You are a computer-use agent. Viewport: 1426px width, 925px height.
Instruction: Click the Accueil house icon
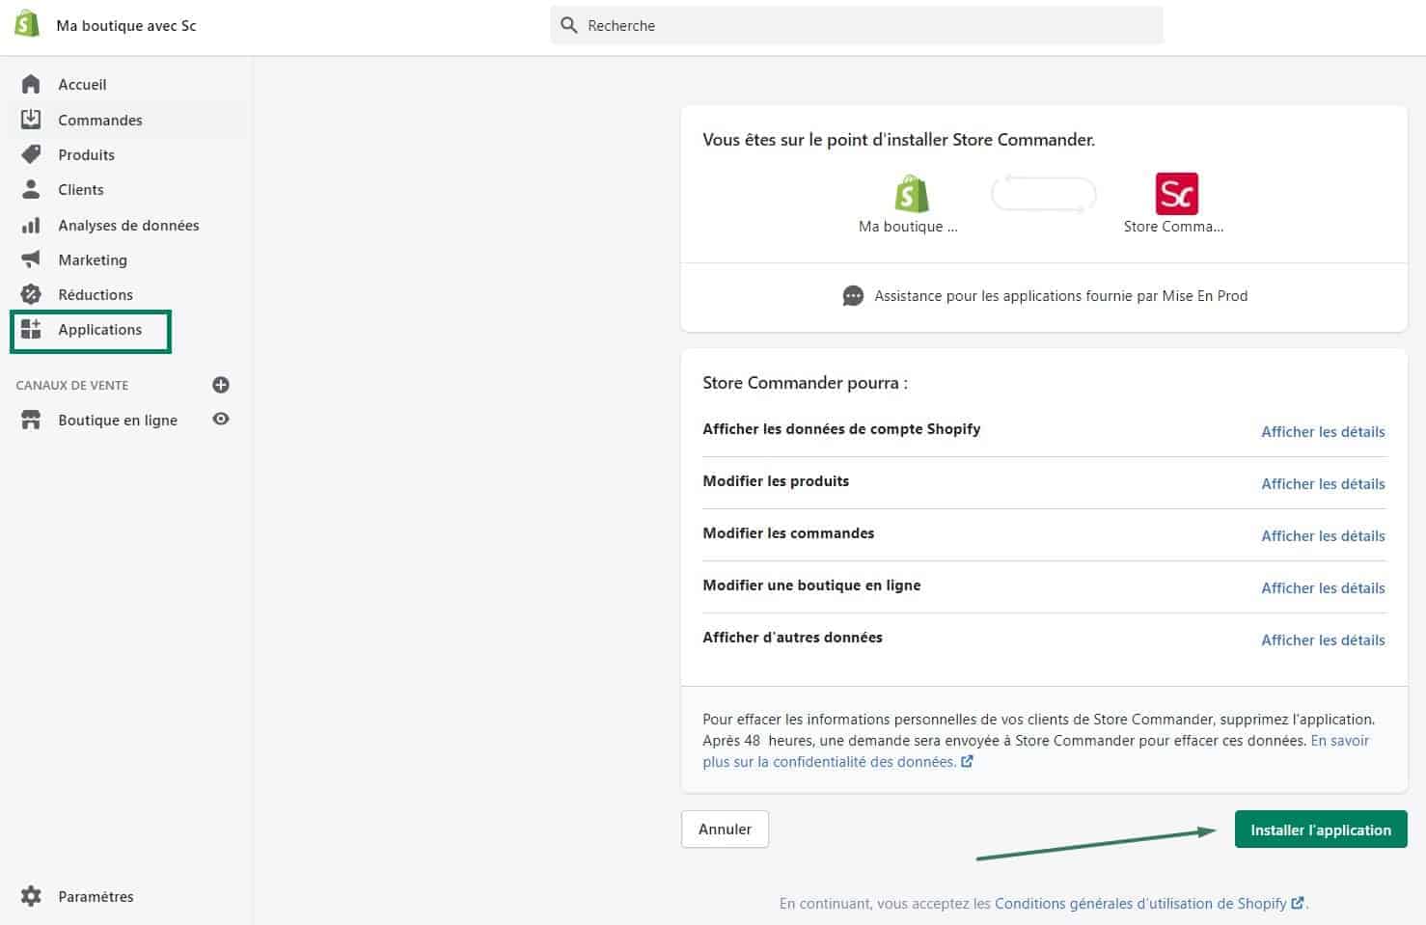click(x=31, y=85)
